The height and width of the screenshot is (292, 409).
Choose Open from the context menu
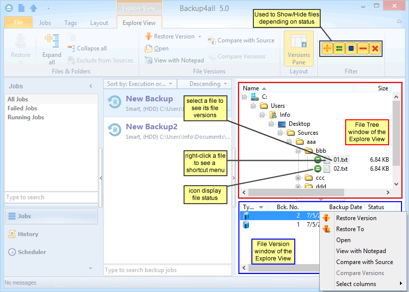(x=363, y=240)
